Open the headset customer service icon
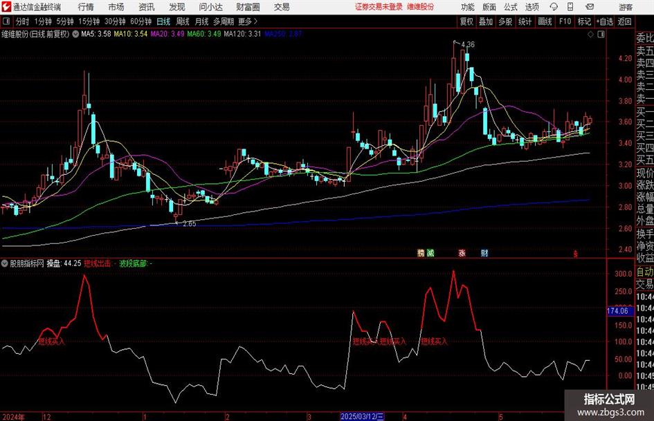This screenshot has width=654, height=421. [554, 7]
